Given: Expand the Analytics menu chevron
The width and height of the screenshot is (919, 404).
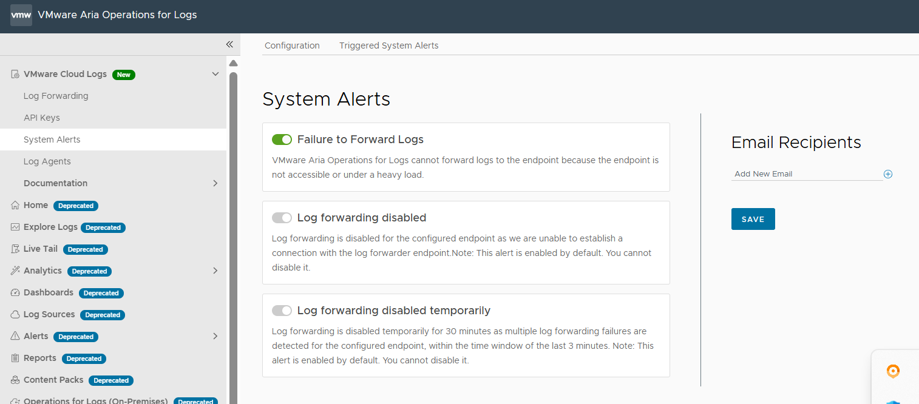Looking at the screenshot, I should tap(215, 271).
